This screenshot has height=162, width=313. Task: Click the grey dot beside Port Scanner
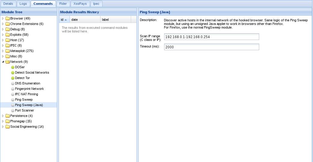[x=13, y=111]
